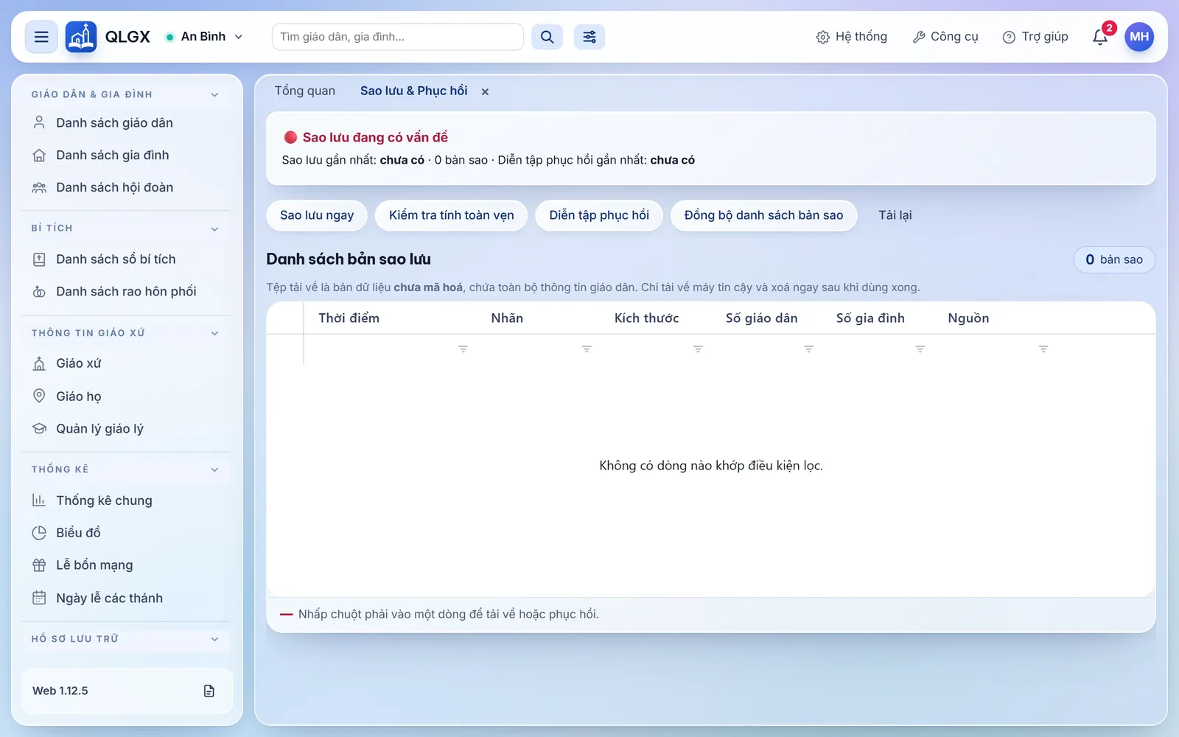This screenshot has width=1179, height=737.
Task: Focus the Tìm giáo dân search field
Action: (398, 37)
